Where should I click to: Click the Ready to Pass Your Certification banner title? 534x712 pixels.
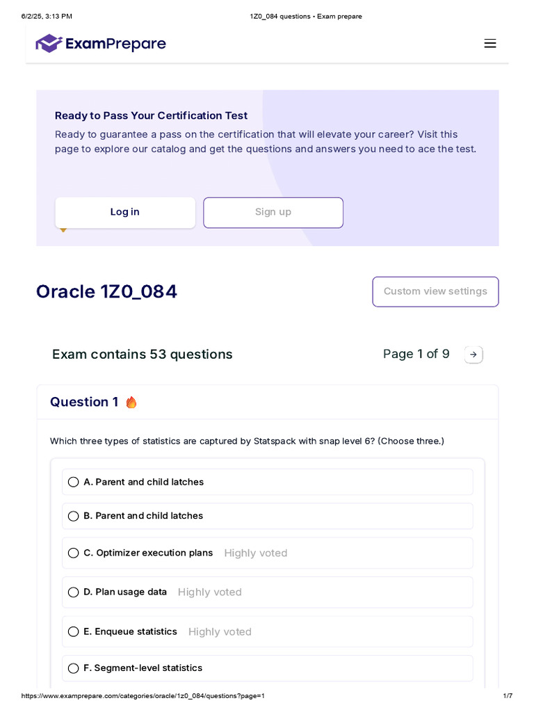(151, 115)
